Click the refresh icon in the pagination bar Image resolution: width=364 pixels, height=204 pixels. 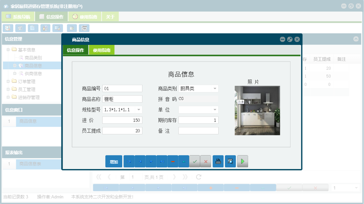[198, 177]
